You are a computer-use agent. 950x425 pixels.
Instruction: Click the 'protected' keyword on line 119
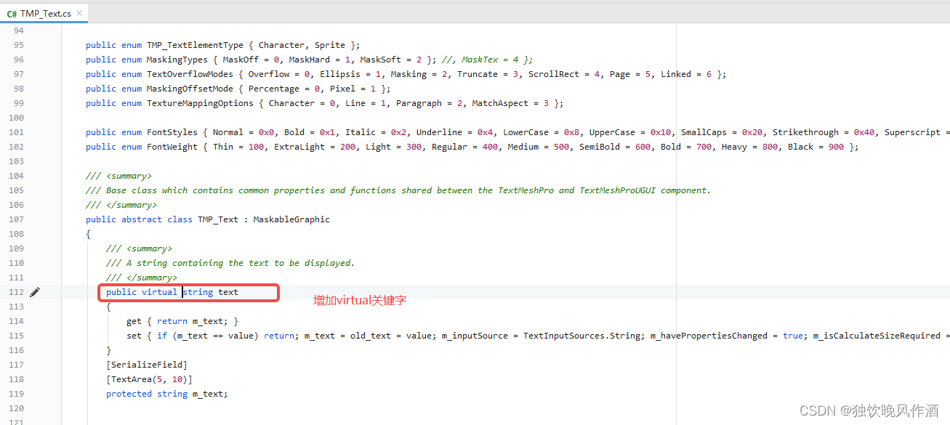point(129,394)
